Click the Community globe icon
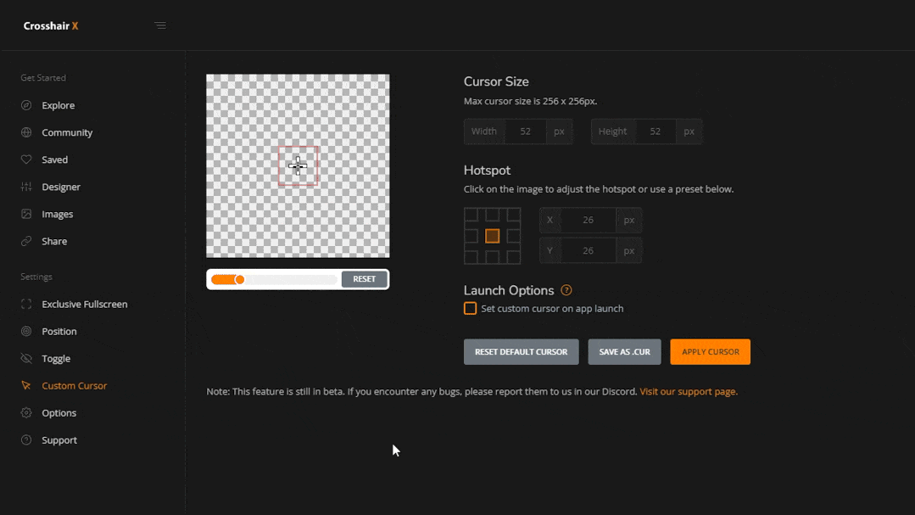Viewport: 915px width, 515px height. pos(26,132)
